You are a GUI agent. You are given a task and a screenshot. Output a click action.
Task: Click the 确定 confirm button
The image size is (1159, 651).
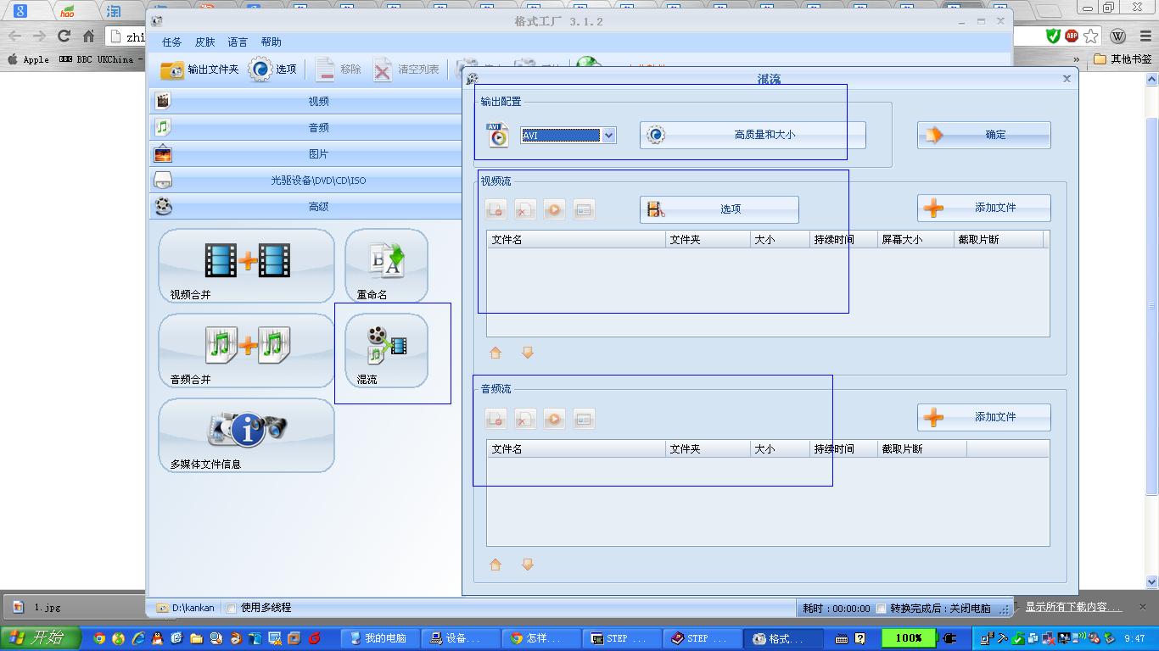point(983,135)
